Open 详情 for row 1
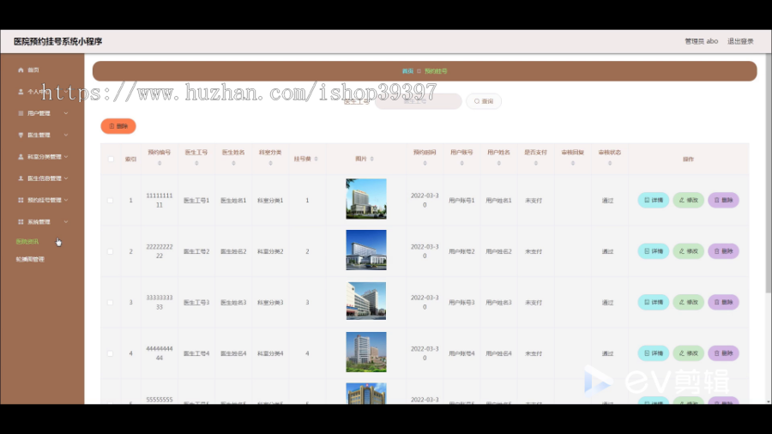772x434 pixels. pyautogui.click(x=654, y=200)
